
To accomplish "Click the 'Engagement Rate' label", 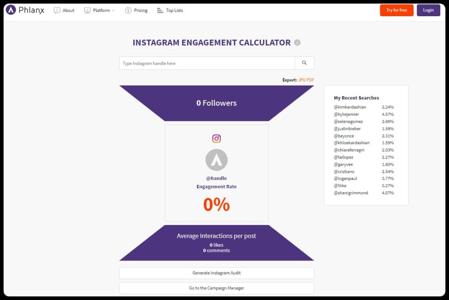I will click(x=217, y=187).
